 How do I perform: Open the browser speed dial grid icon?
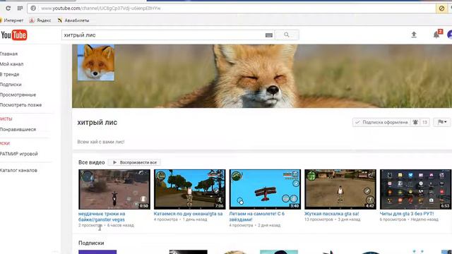click(20, 8)
